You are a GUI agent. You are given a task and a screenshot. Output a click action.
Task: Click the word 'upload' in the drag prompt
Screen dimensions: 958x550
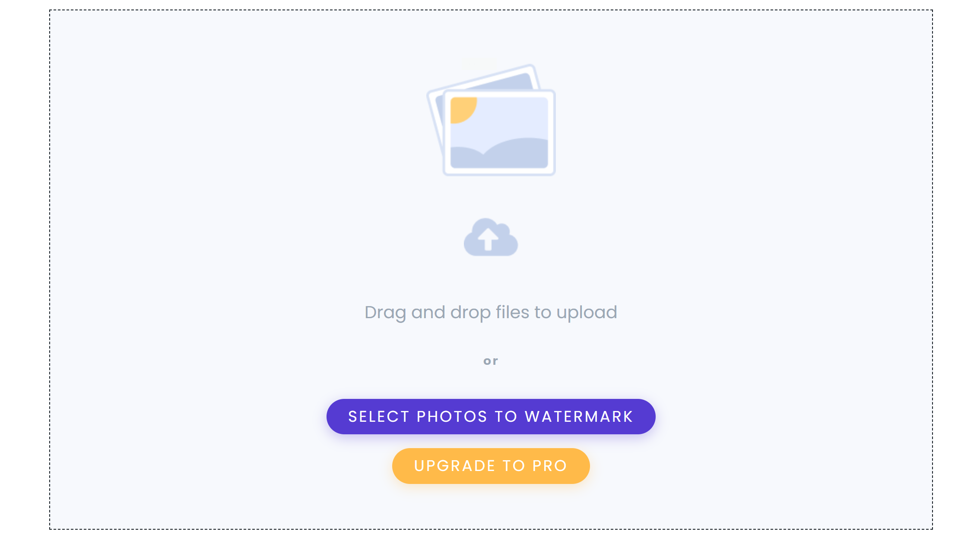click(587, 312)
